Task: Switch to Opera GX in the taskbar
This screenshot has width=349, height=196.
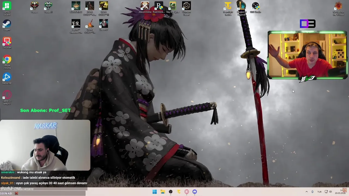Action: [186, 192]
